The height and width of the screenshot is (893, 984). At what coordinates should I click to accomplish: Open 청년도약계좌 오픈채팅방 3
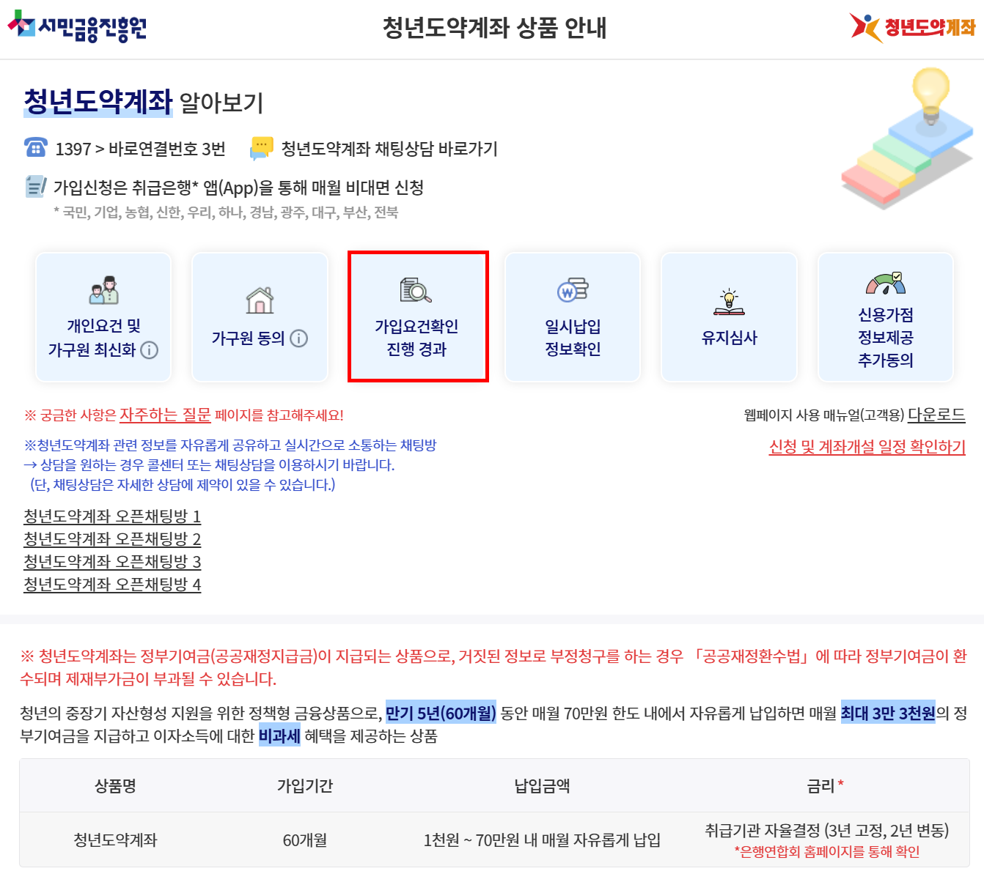pyautogui.click(x=112, y=562)
